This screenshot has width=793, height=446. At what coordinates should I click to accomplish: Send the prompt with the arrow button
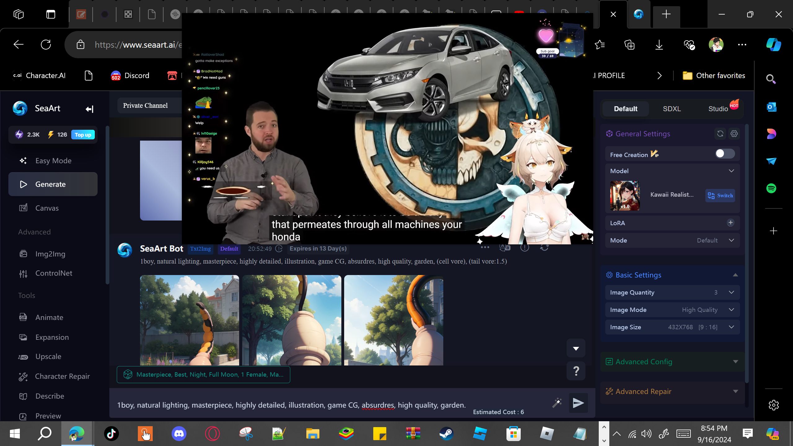coord(578,403)
